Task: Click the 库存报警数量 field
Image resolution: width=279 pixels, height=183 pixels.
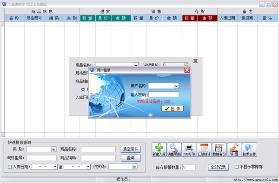Action: pos(189,167)
